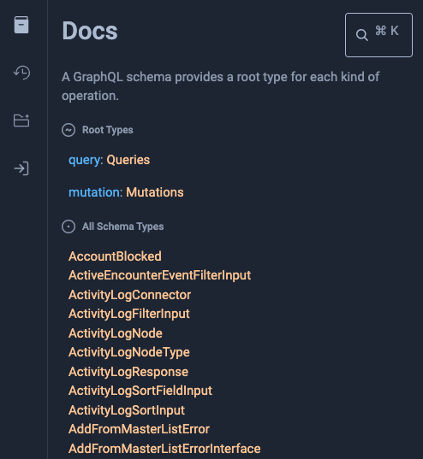423x459 pixels.
Task: Open ActivityLogSortFieldInput type
Action: click(x=140, y=391)
